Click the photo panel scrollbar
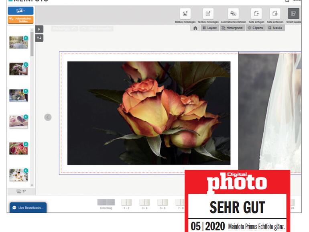The image size is (309, 232). click(x=32, y=44)
